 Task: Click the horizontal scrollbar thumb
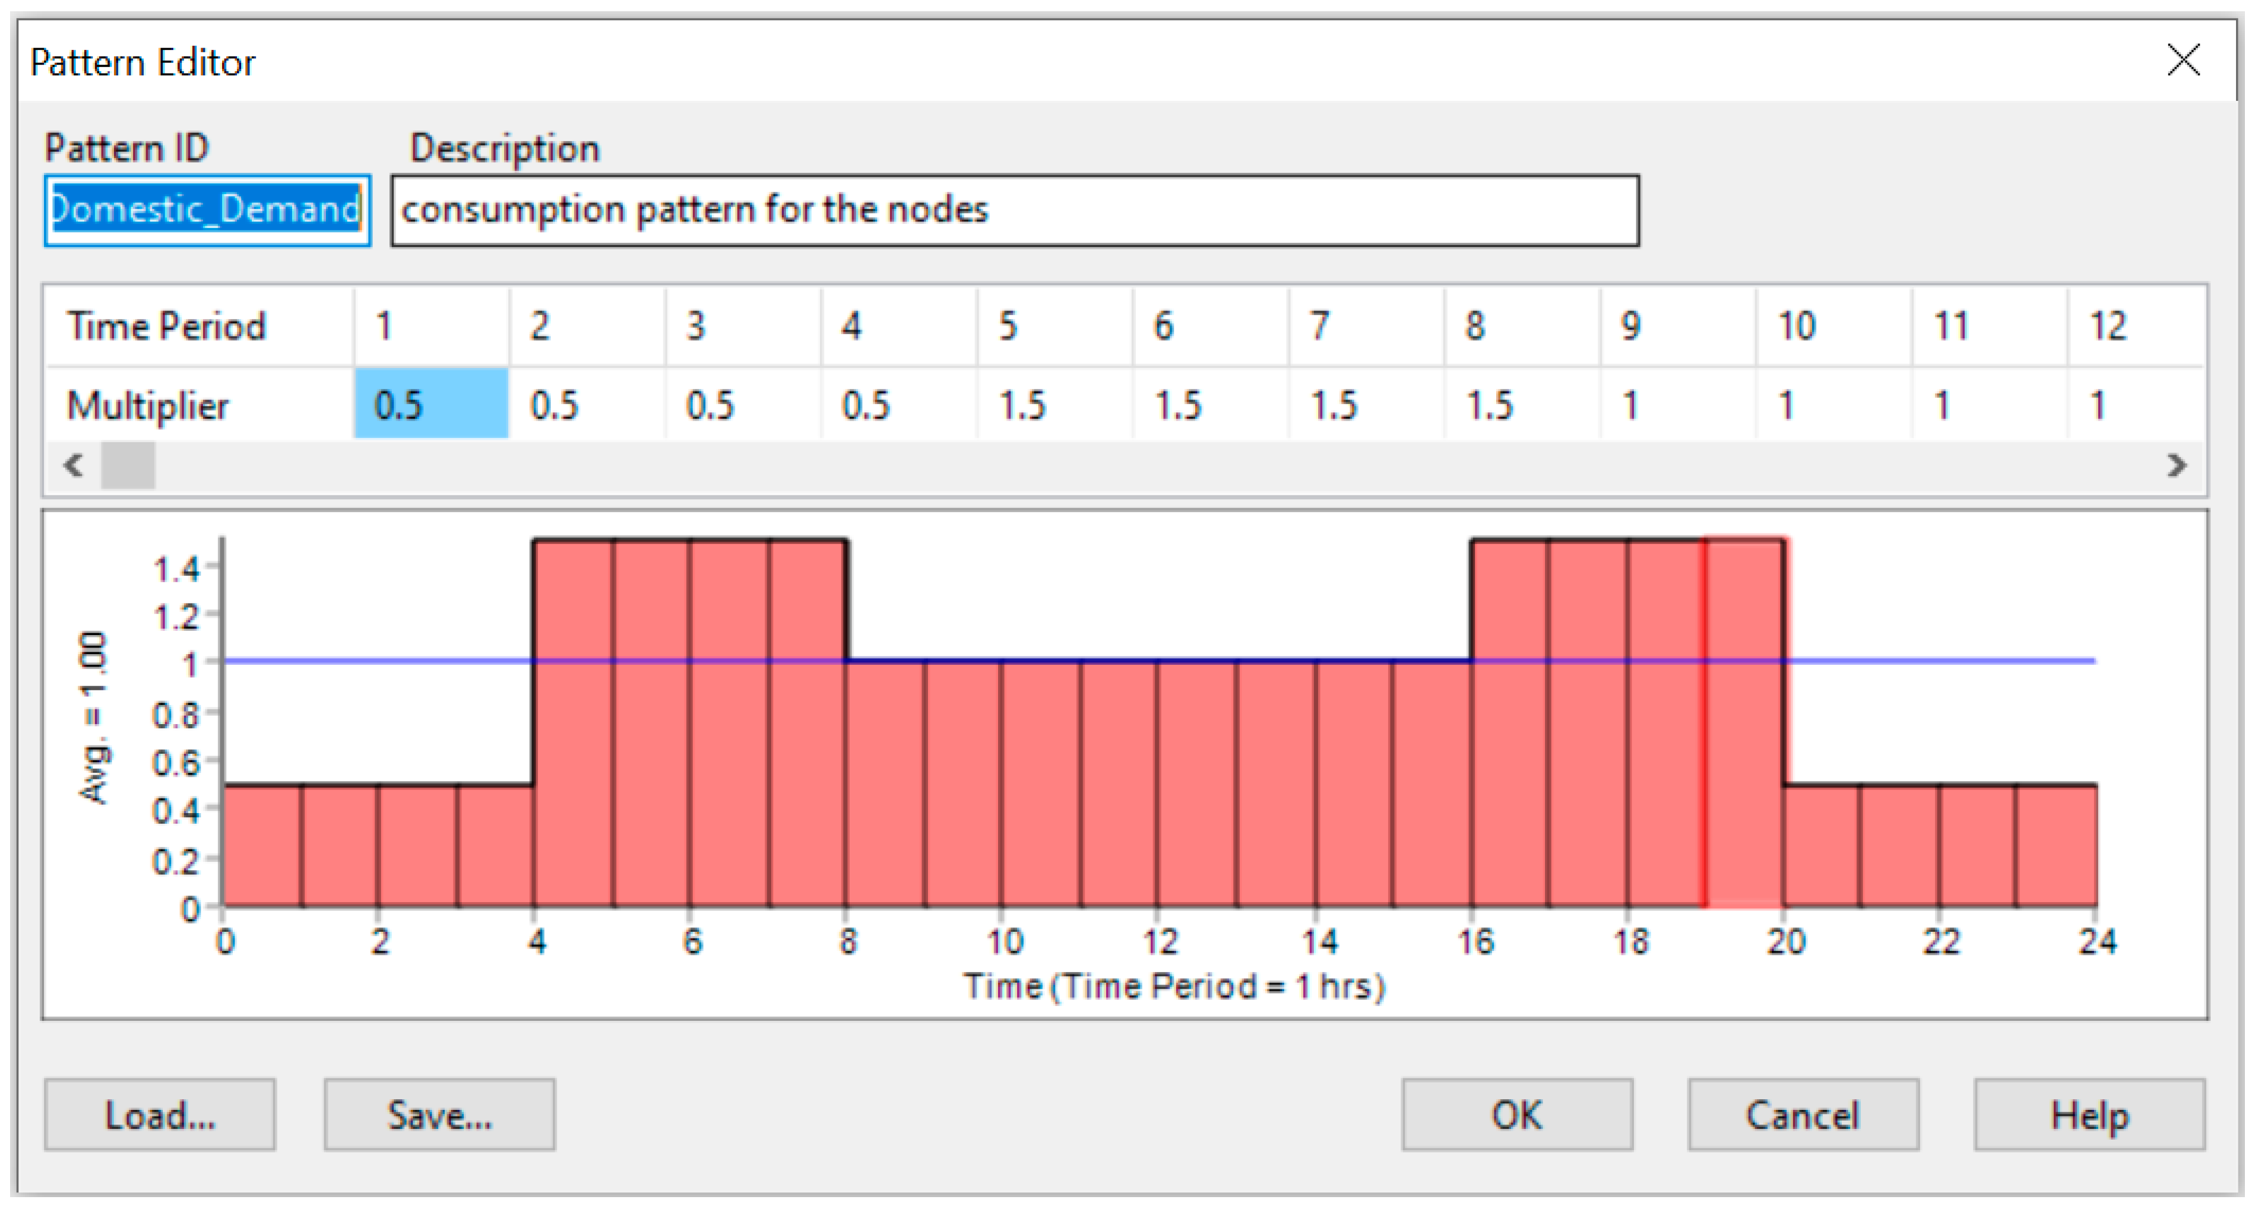click(128, 465)
